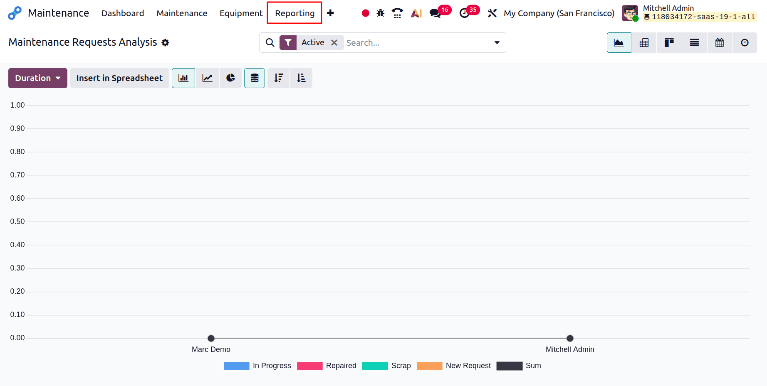Switch to calendar view
Screen dimensions: 767x386
[720, 42]
